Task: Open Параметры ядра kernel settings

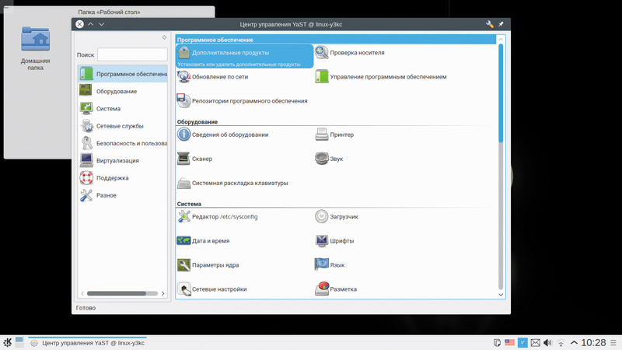Action: (208, 265)
